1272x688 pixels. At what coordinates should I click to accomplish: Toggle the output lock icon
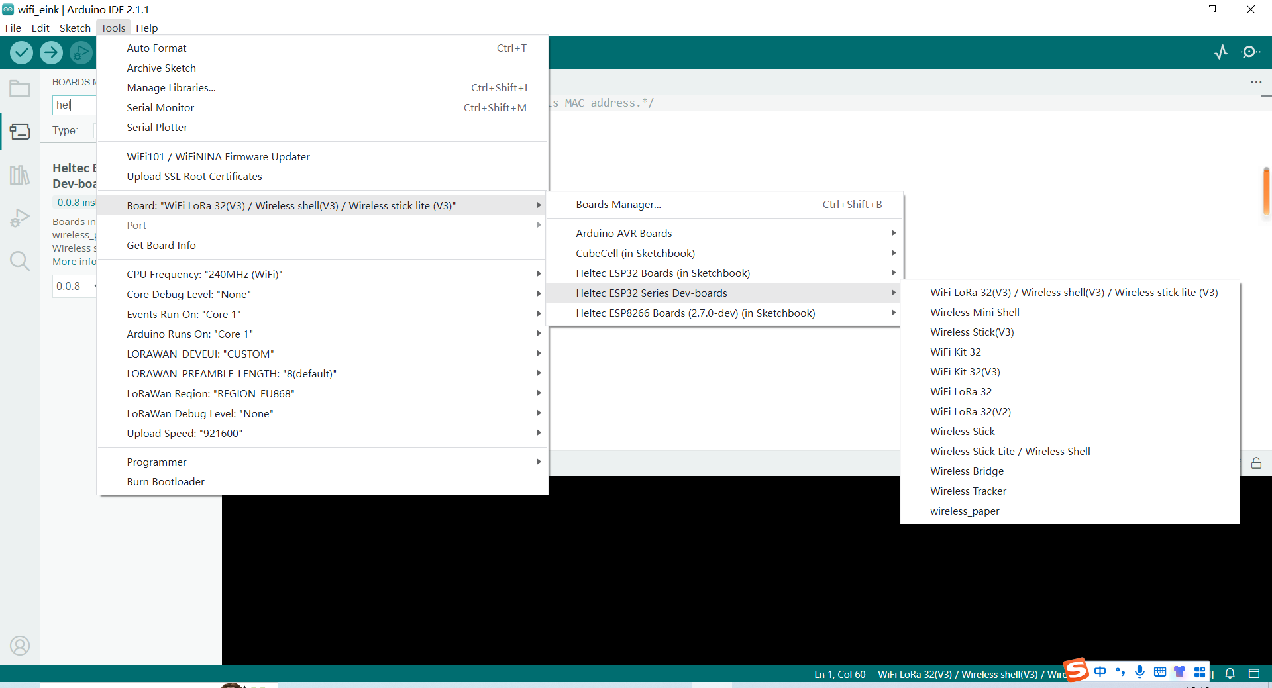(x=1256, y=464)
